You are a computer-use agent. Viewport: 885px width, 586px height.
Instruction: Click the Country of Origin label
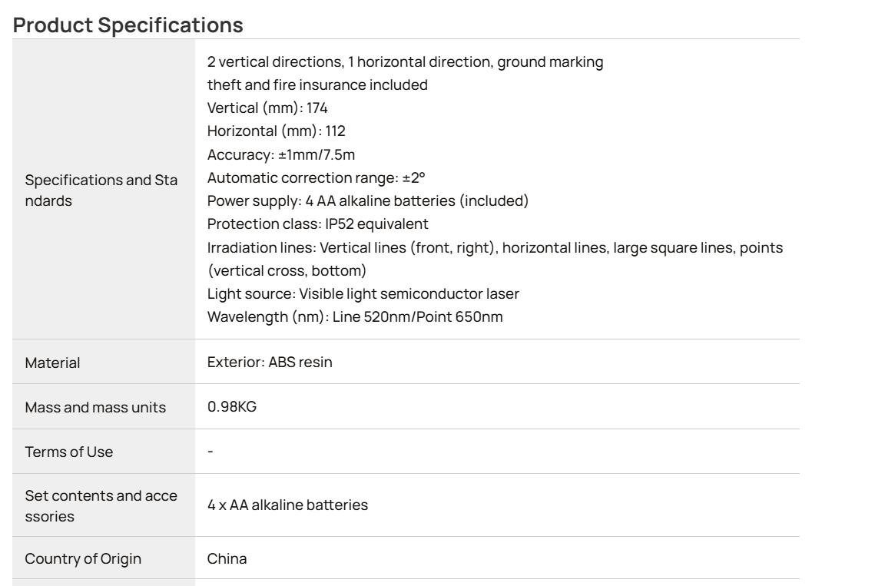(x=83, y=559)
